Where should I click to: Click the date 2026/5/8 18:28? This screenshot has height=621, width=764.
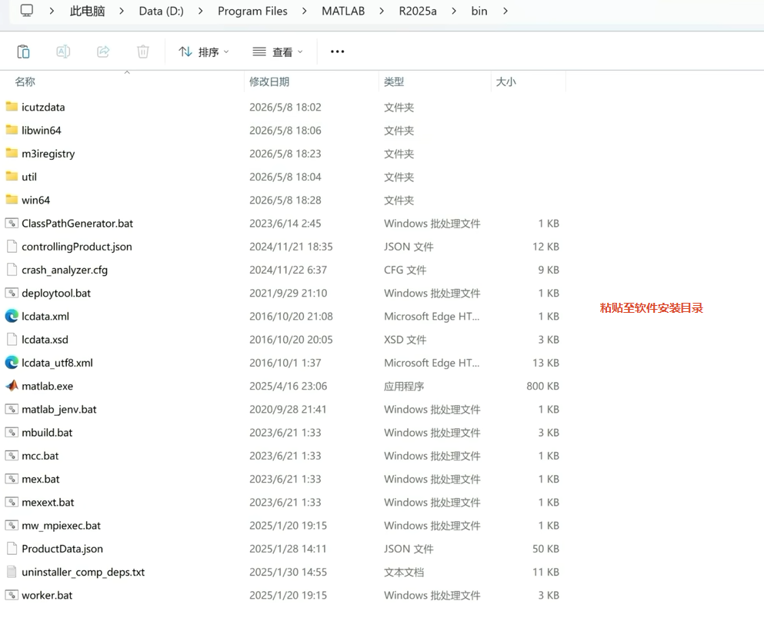[x=285, y=200]
